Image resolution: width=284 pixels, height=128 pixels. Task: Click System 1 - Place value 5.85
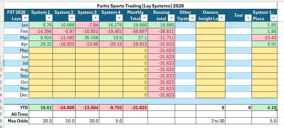(264, 25)
